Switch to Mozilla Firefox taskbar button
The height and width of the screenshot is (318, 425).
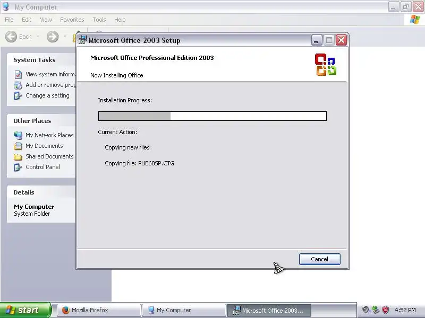pos(99,310)
